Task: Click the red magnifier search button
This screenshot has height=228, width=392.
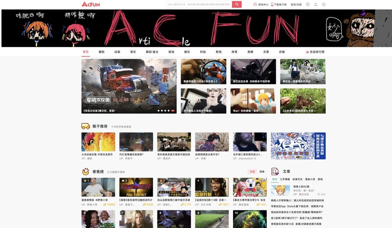Action: point(236,5)
